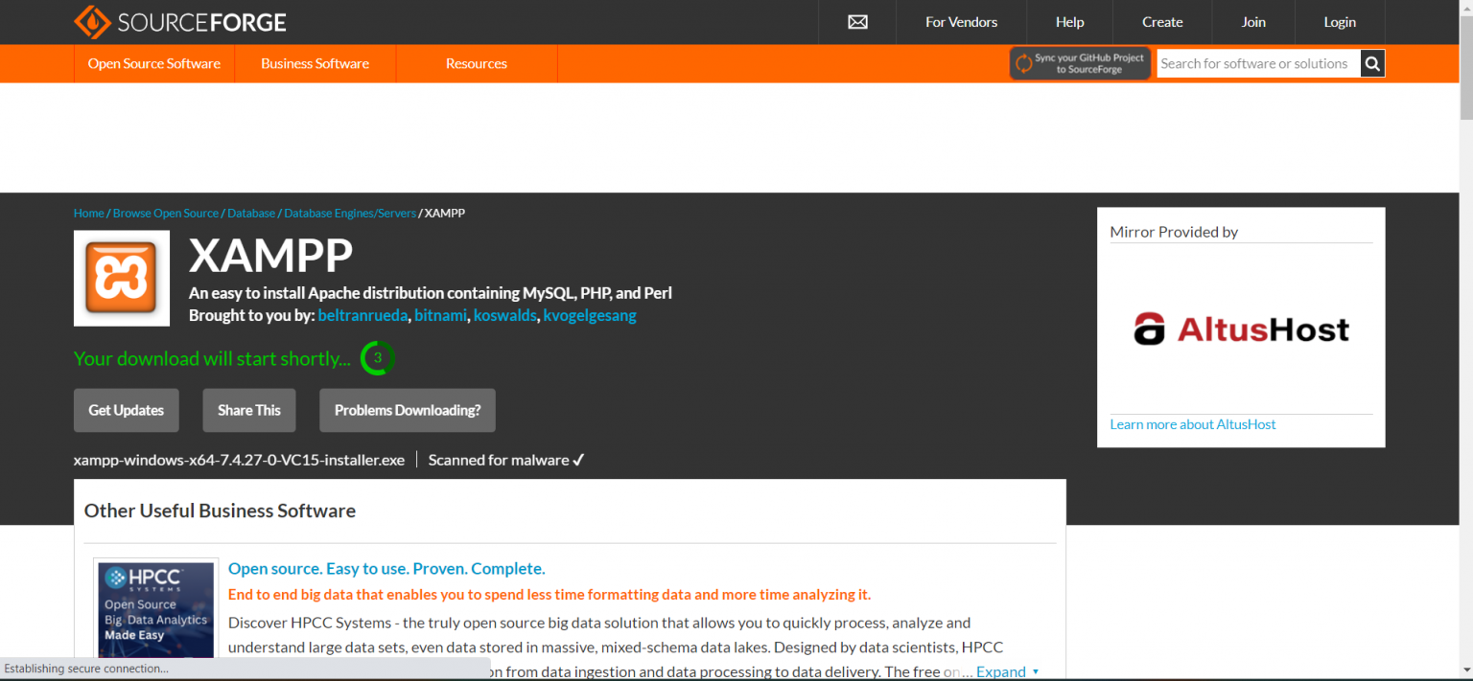Click the download countdown timer circle

click(x=377, y=358)
